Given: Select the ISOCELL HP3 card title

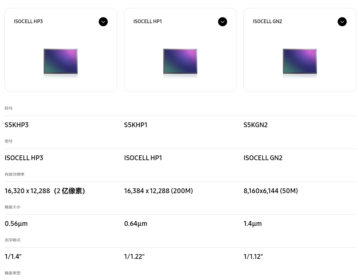Looking at the screenshot, I should [28, 21].
